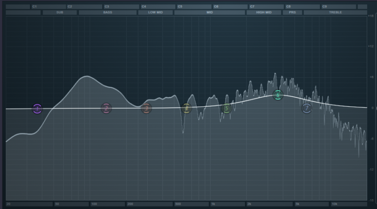This screenshot has width=377, height=209.
Task: Select the red band 3 node
Action: (x=146, y=108)
